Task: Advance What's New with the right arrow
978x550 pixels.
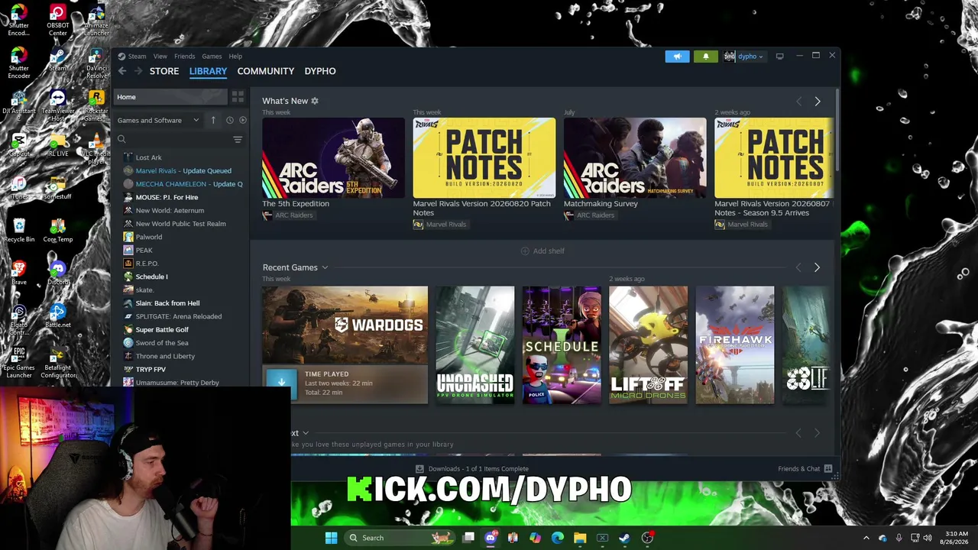Action: [x=818, y=101]
